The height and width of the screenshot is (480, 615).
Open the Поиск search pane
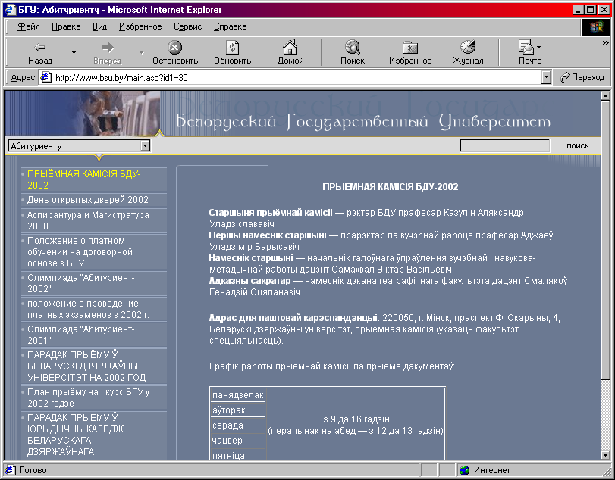[x=352, y=52]
